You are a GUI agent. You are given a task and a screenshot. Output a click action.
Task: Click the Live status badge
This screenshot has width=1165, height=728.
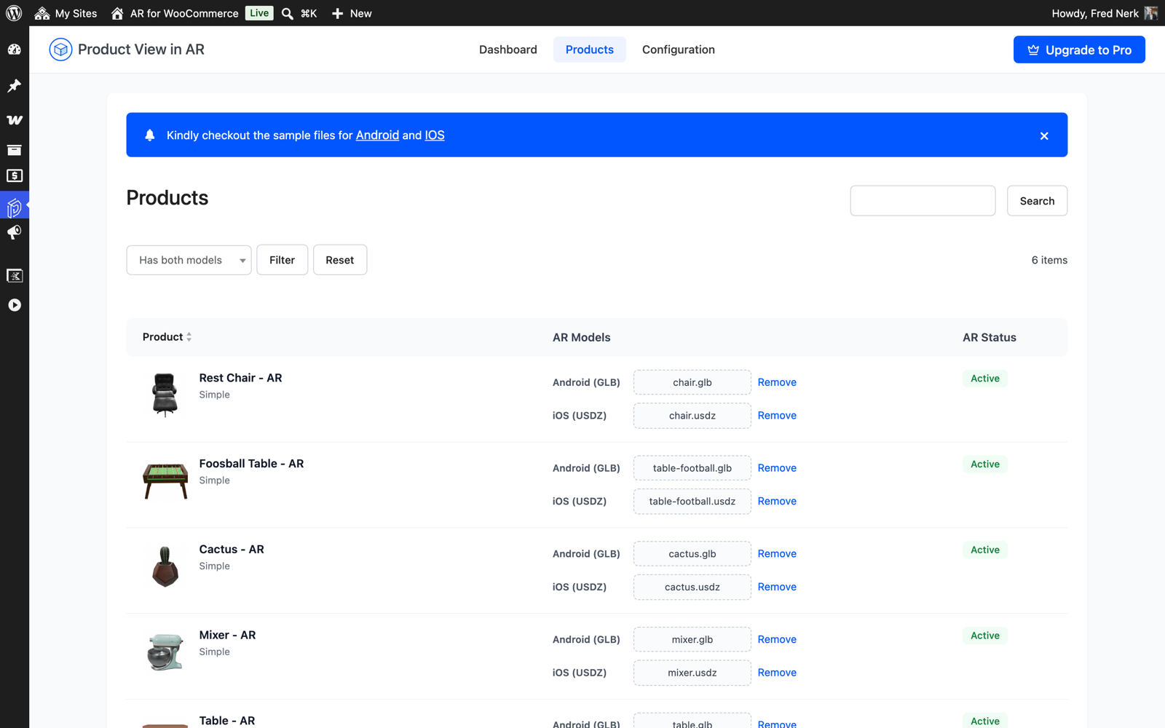tap(259, 13)
